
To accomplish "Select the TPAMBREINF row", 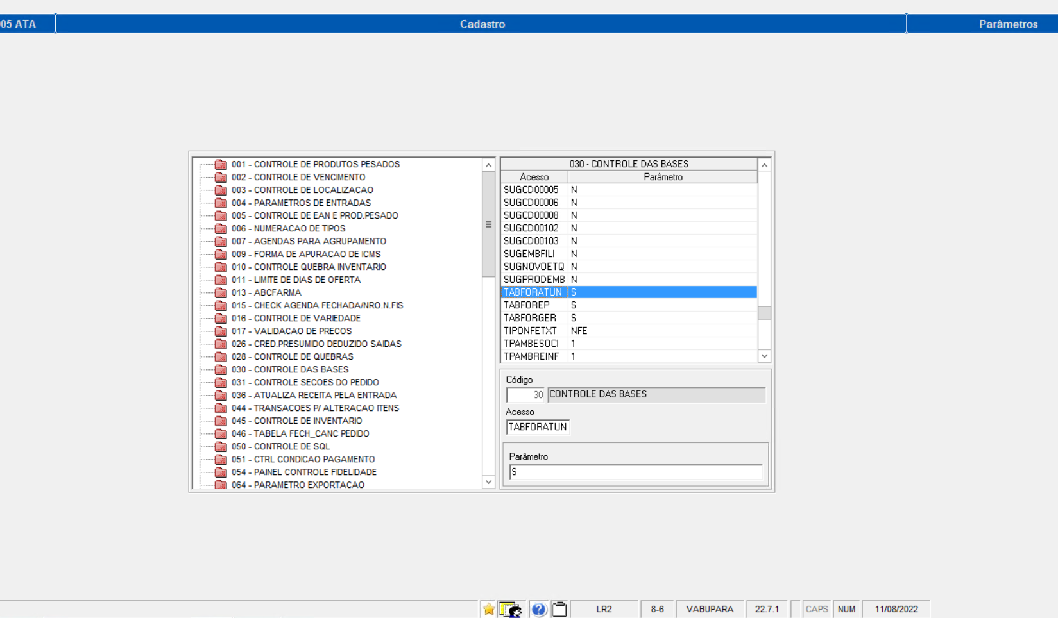I will 629,356.
